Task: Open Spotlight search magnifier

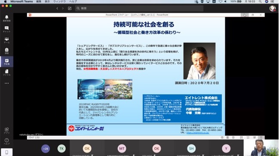Action: point(260,1)
